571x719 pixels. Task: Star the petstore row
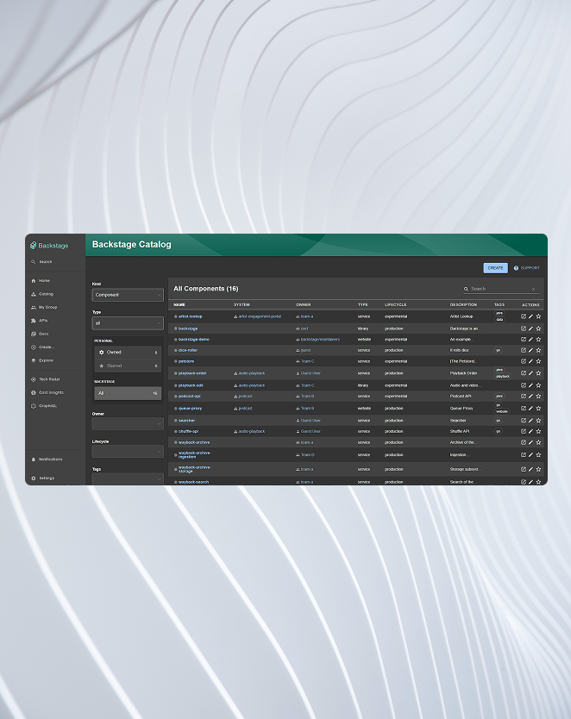[x=538, y=361]
